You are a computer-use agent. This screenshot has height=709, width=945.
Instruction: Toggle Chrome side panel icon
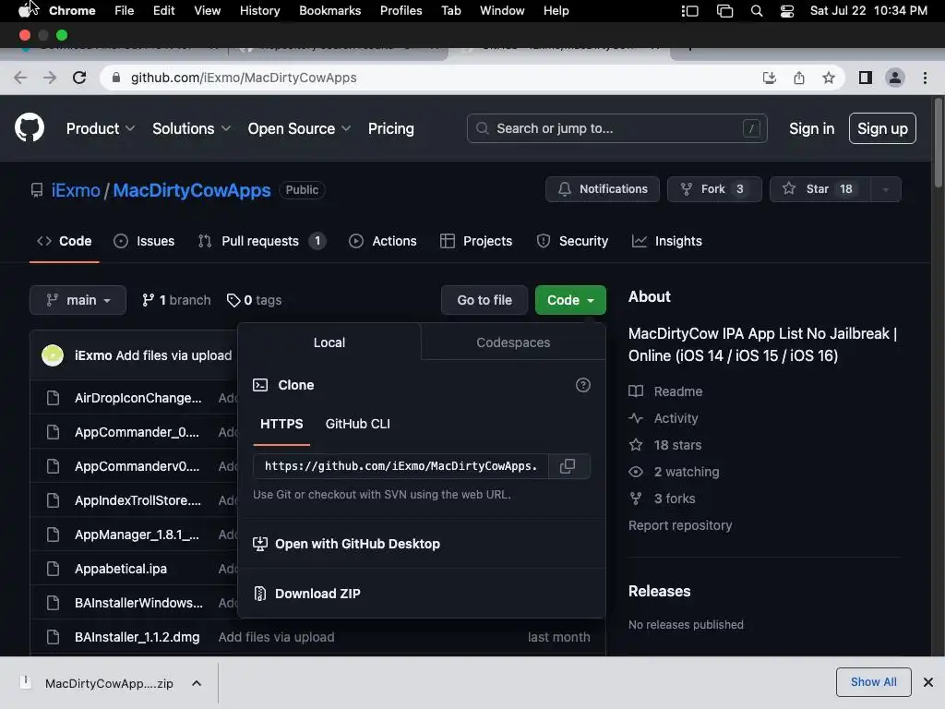(866, 78)
